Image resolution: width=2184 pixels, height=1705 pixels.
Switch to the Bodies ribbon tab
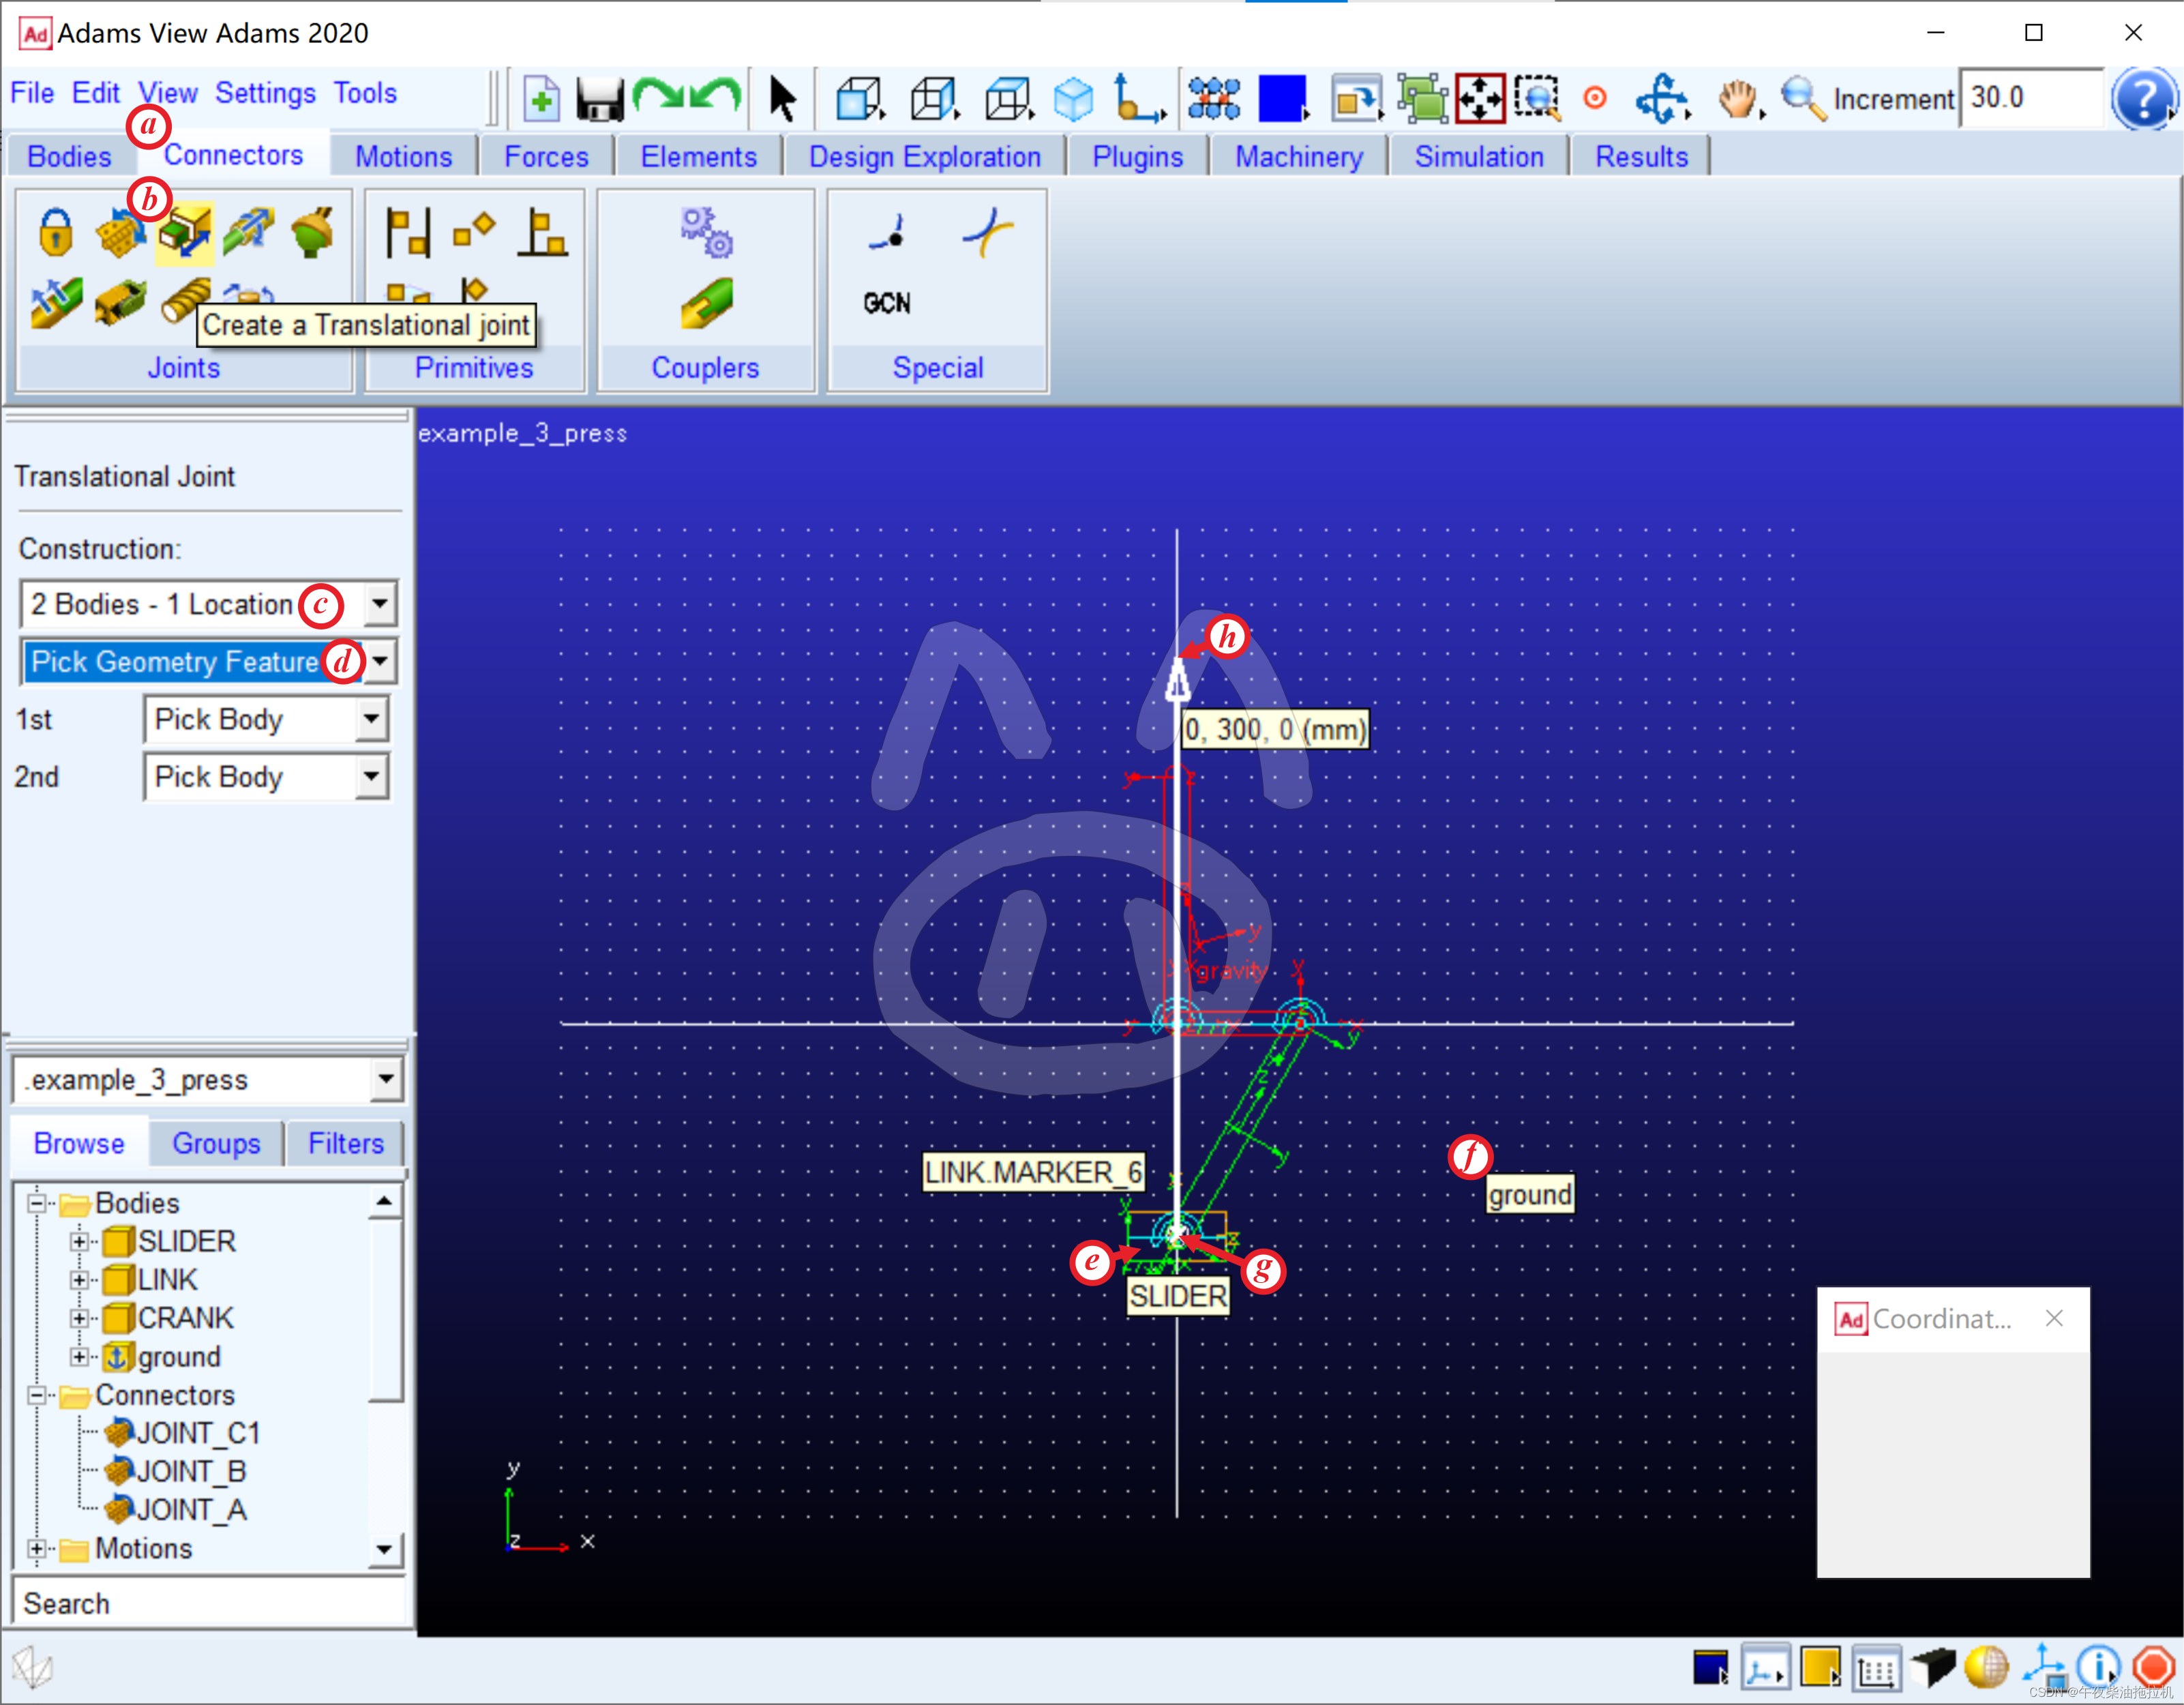[x=69, y=157]
